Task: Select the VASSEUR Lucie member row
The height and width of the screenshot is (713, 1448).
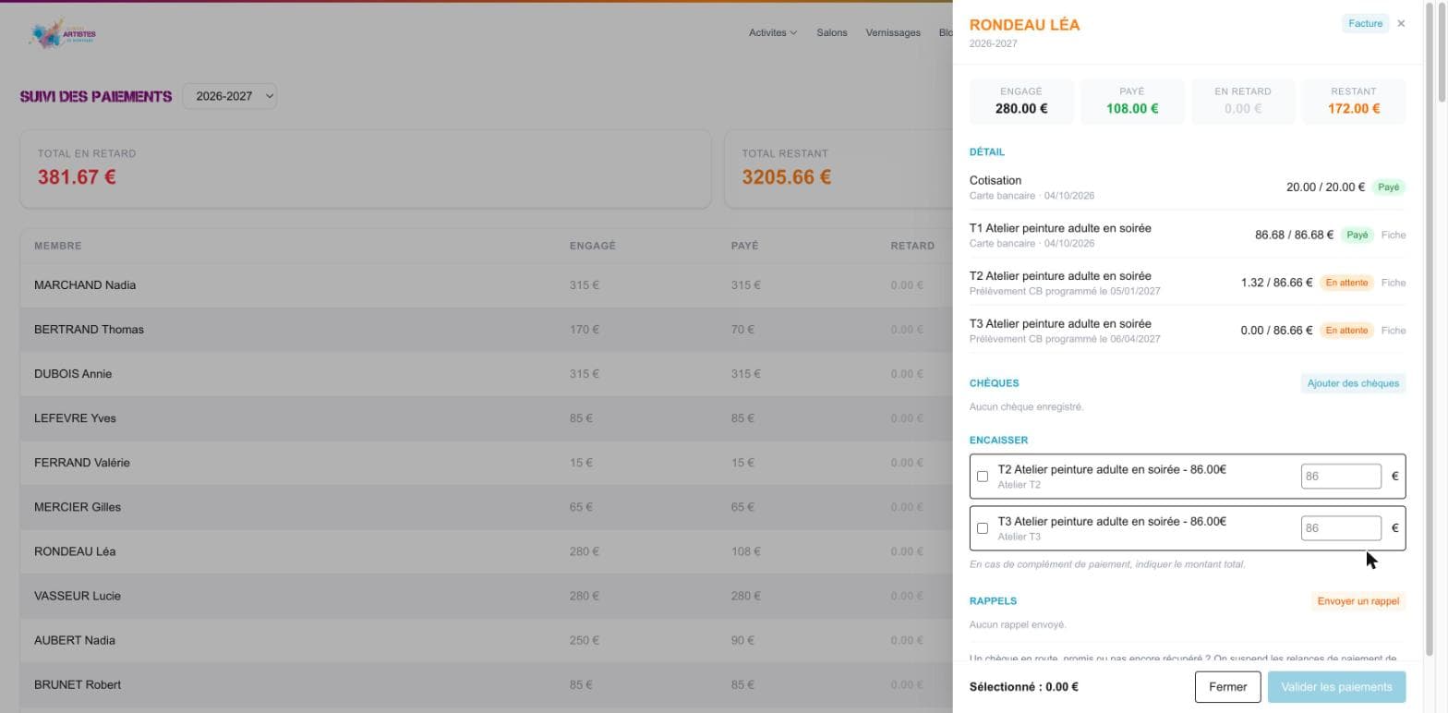Action: pos(486,596)
